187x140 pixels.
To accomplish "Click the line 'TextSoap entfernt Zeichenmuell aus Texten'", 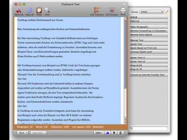I will [40, 20].
